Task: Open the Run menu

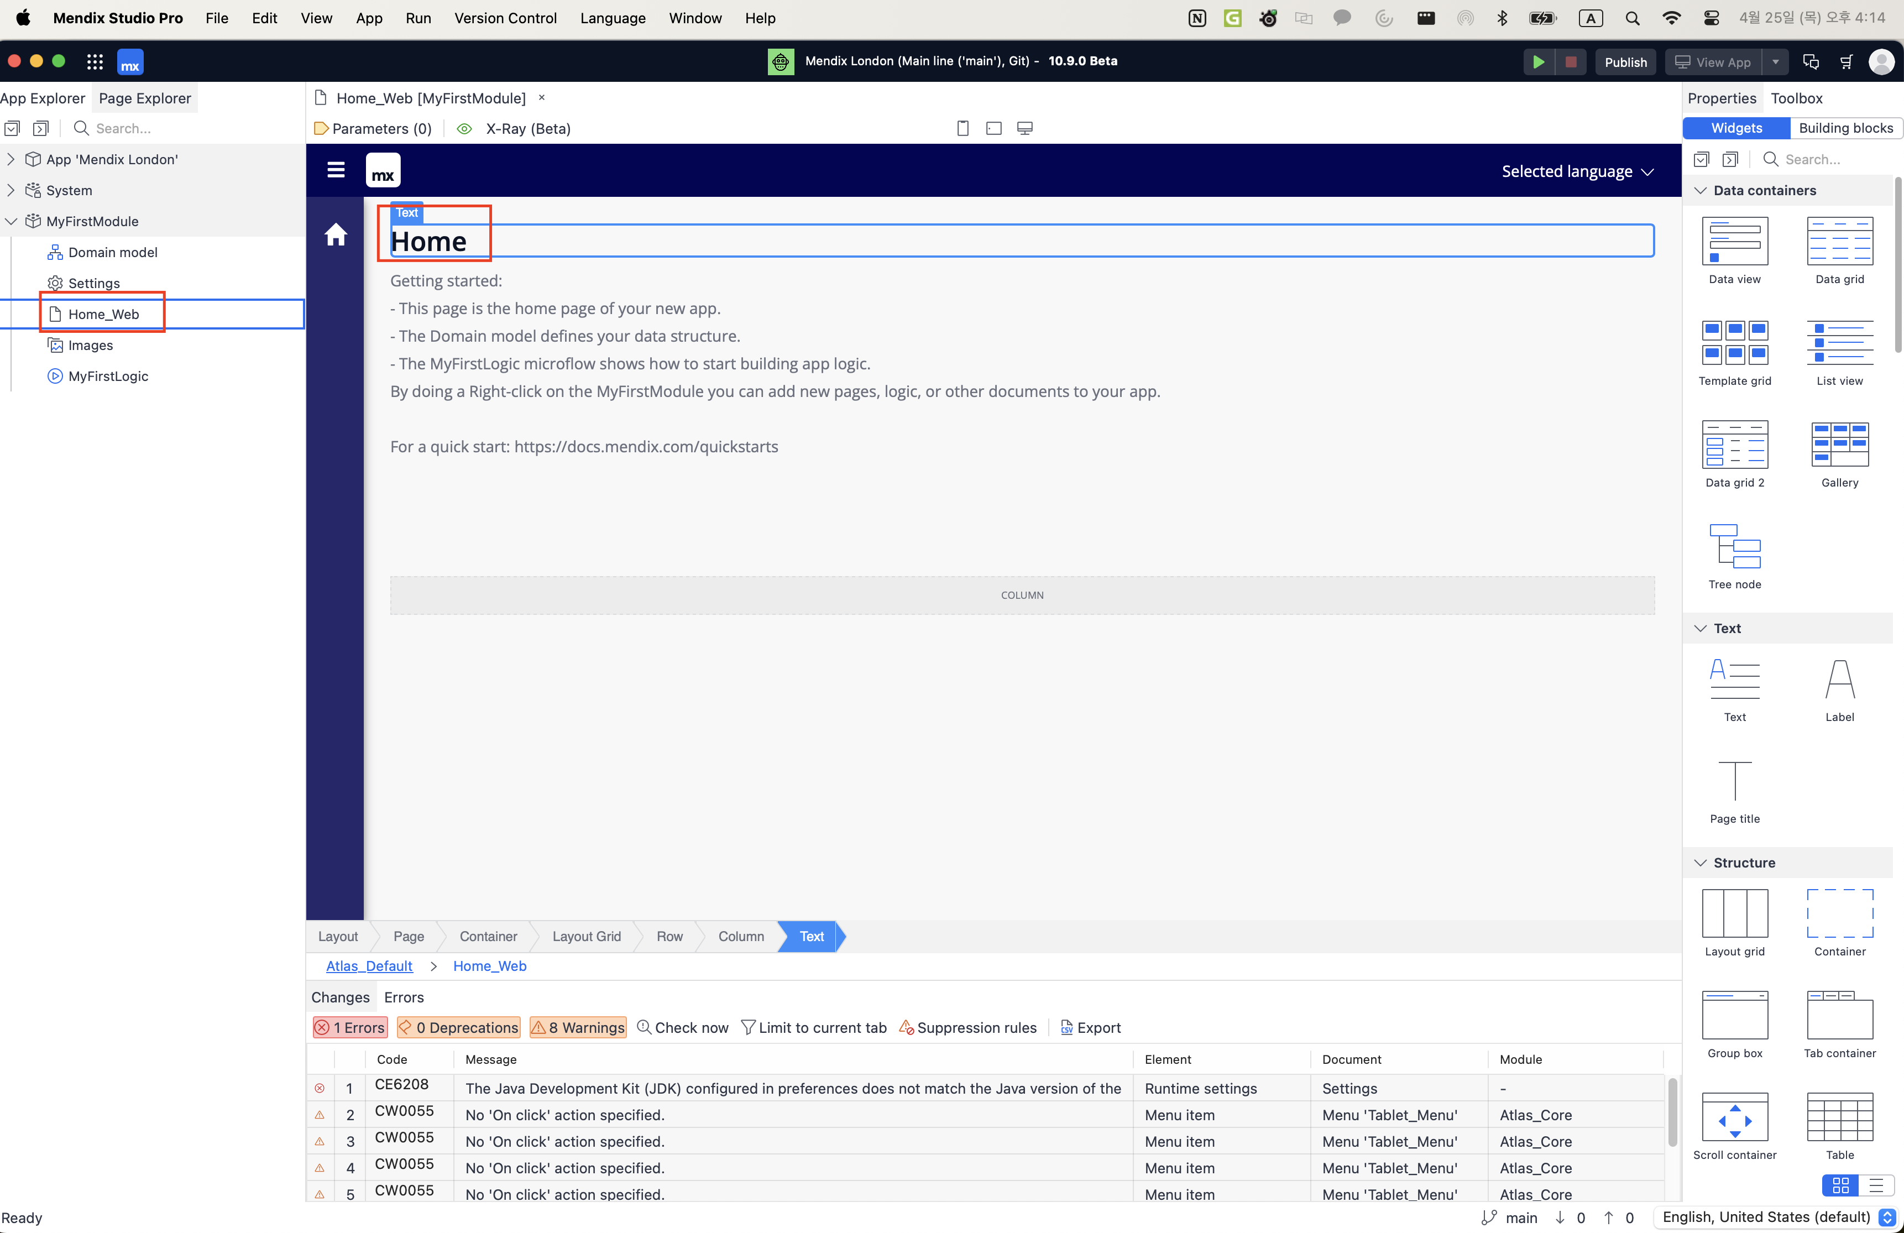Action: pyautogui.click(x=417, y=18)
